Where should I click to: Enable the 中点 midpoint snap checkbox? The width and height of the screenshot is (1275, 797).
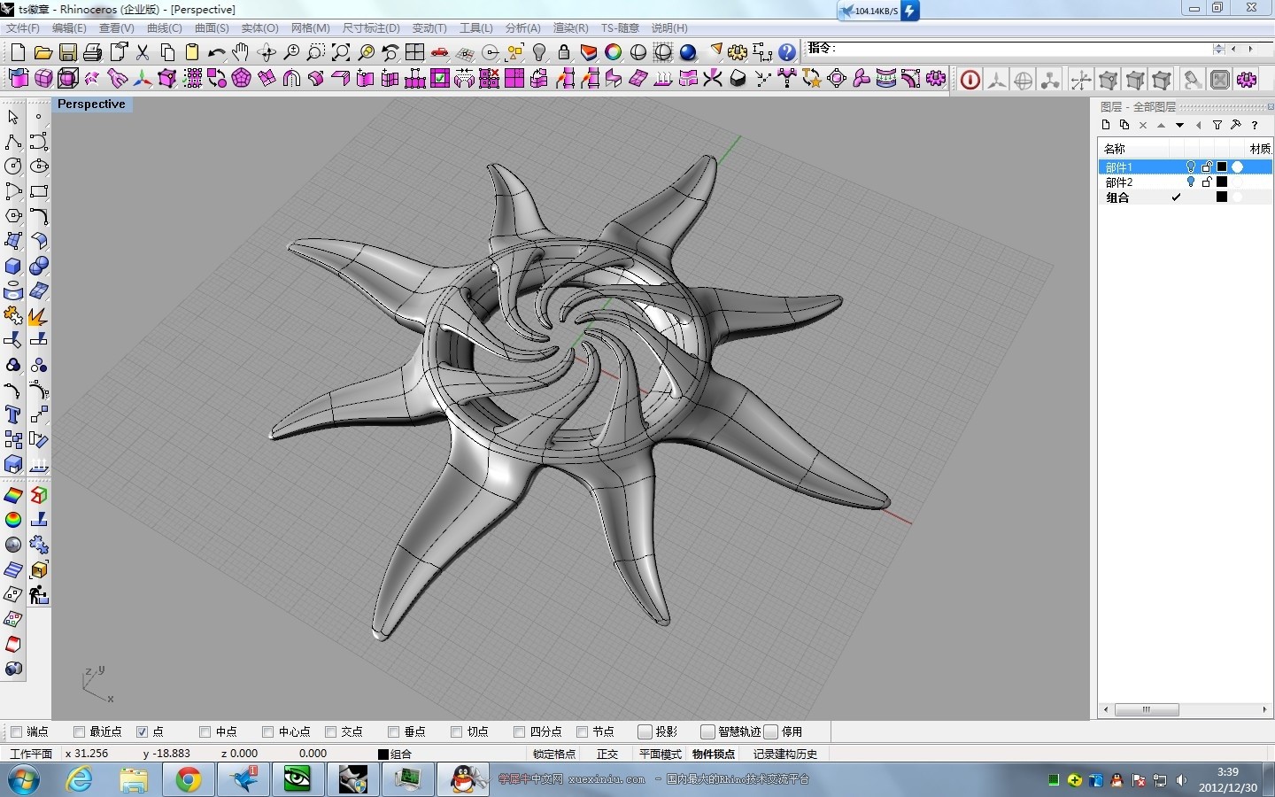205,731
